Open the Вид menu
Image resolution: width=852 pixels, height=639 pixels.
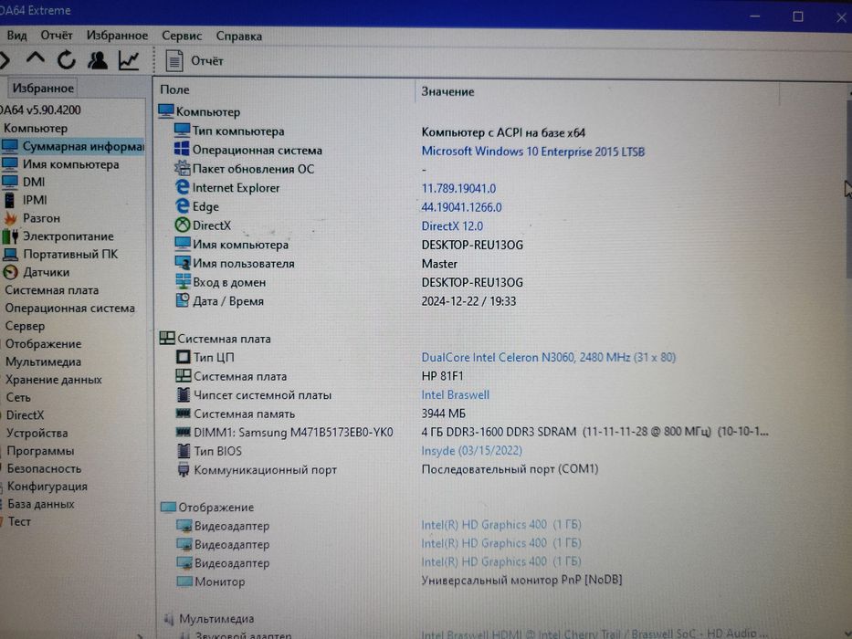tap(16, 36)
